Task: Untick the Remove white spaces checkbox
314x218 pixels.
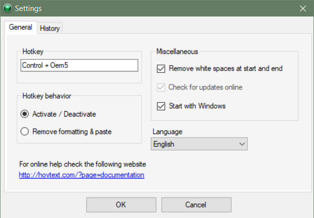Action: click(161, 68)
